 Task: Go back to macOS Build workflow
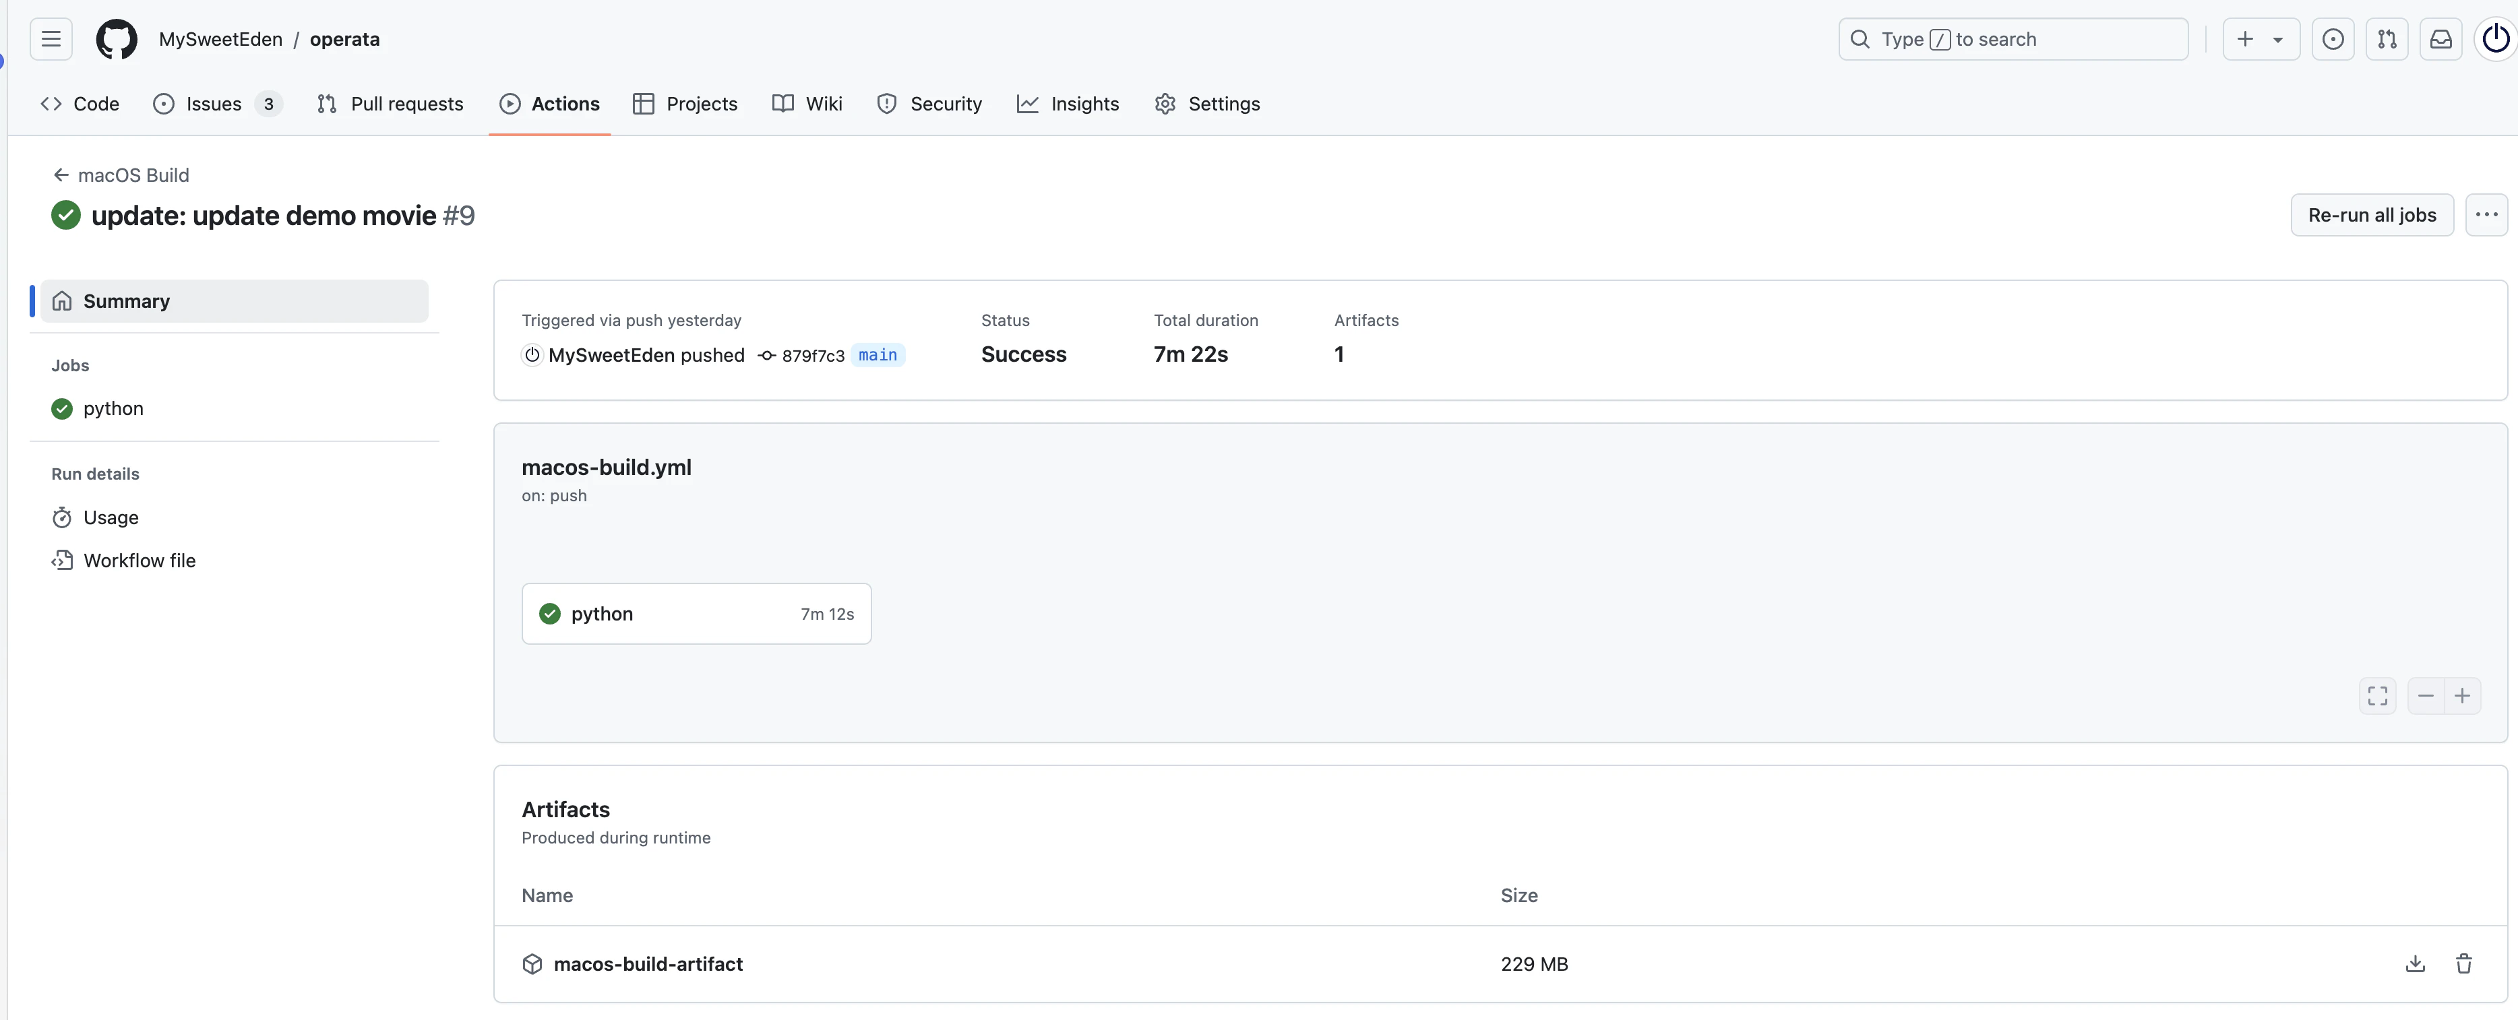(x=121, y=175)
